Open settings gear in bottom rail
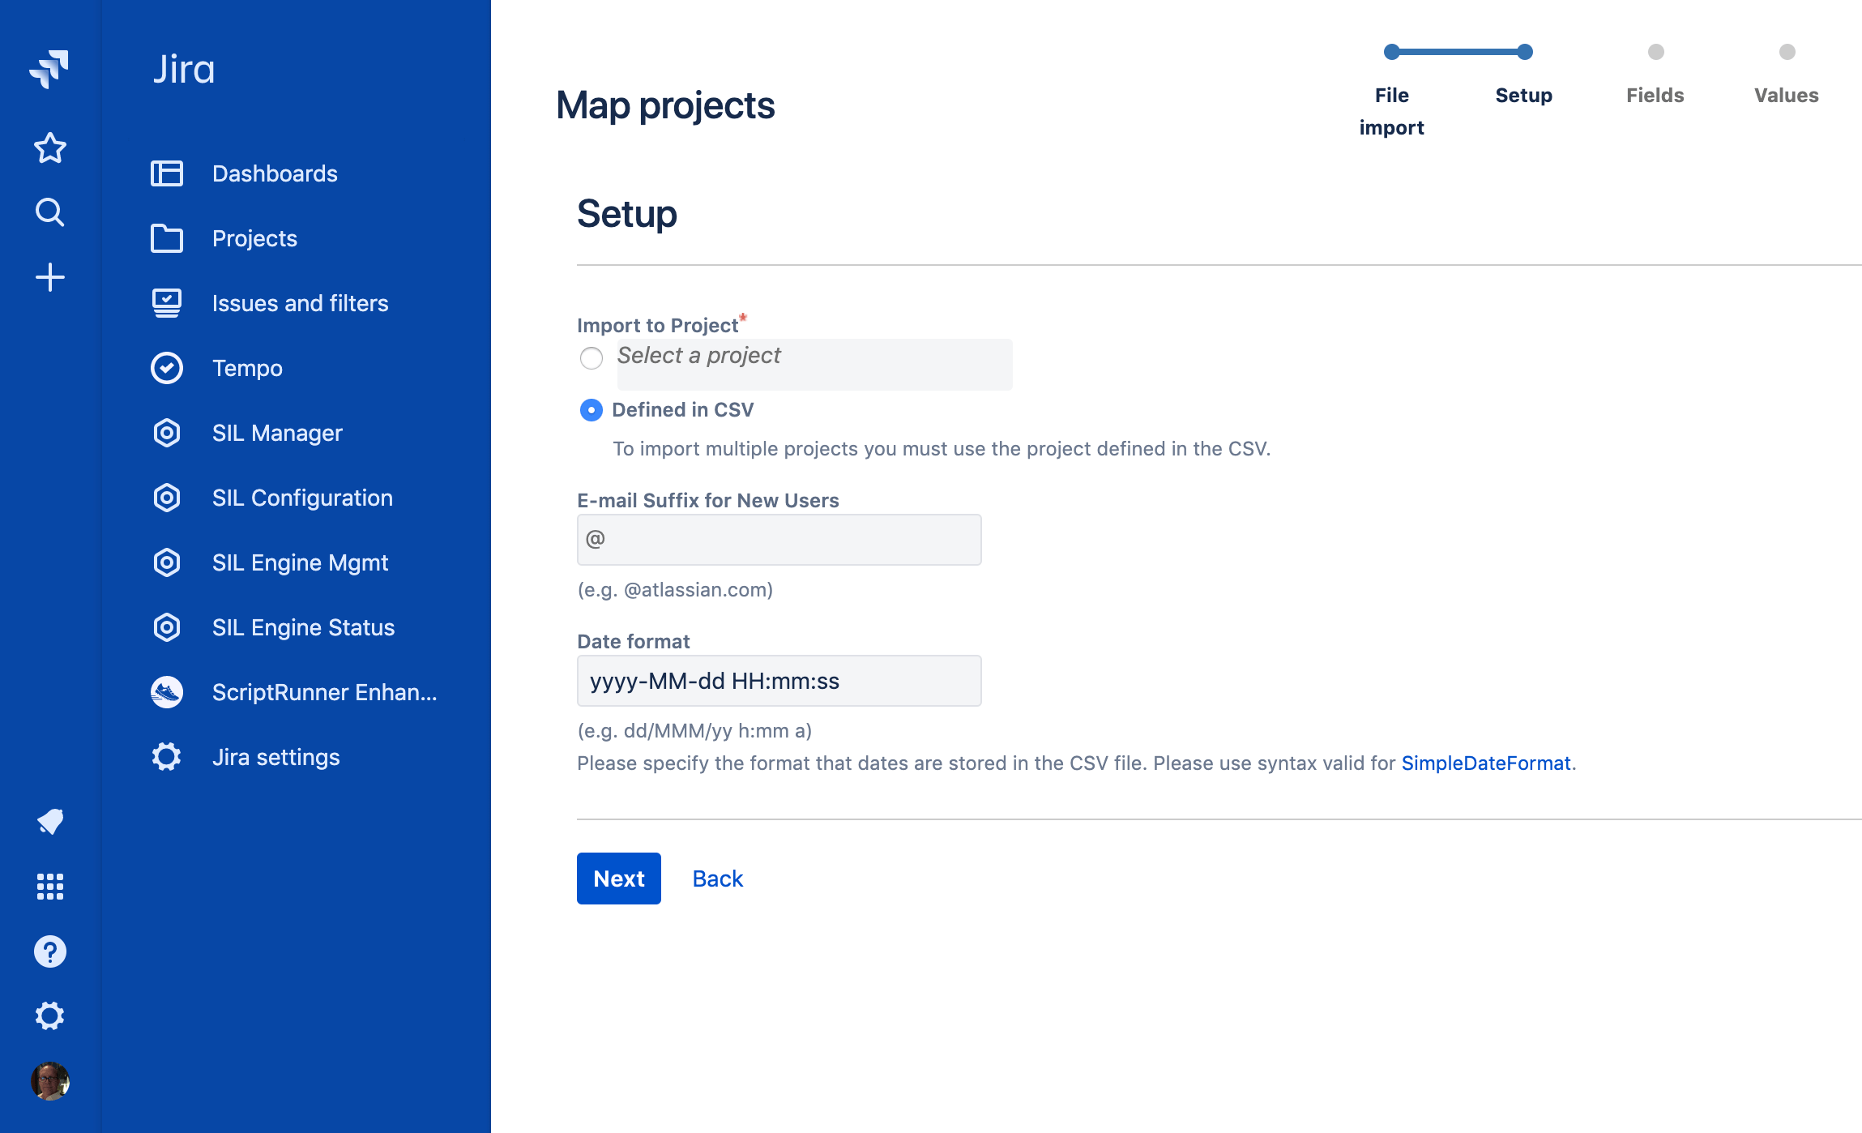 point(49,1015)
